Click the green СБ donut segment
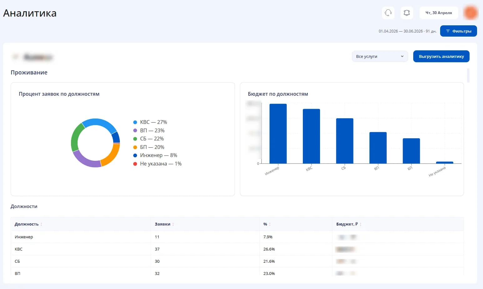This screenshot has width=483, height=289. [76, 138]
